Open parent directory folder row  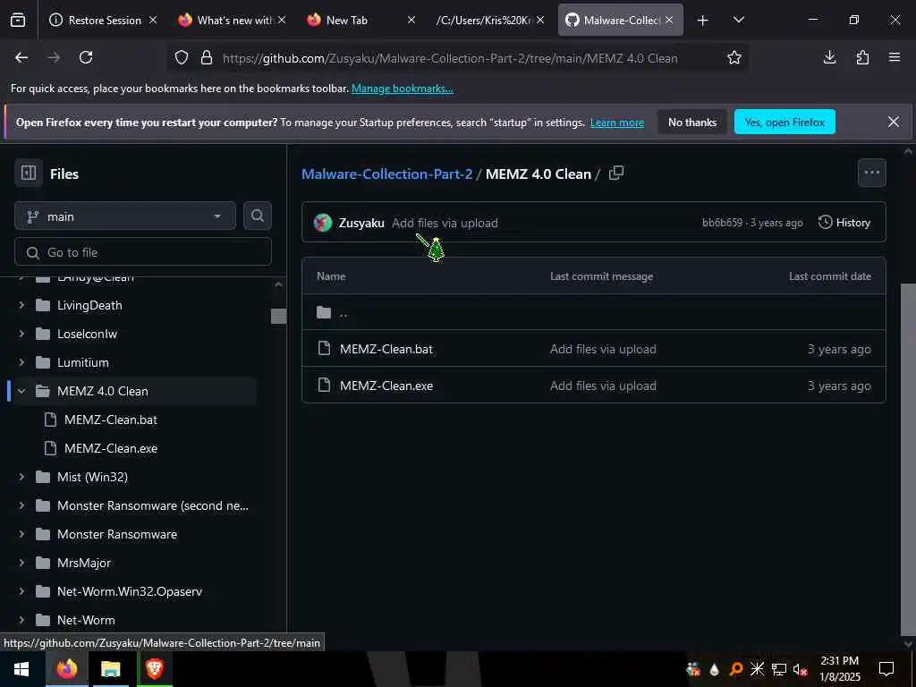click(x=594, y=312)
